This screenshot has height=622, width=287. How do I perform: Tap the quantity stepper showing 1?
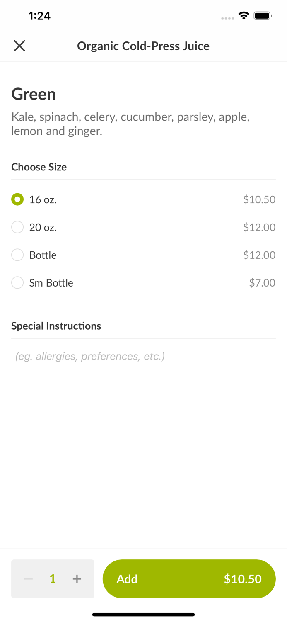[x=53, y=579]
